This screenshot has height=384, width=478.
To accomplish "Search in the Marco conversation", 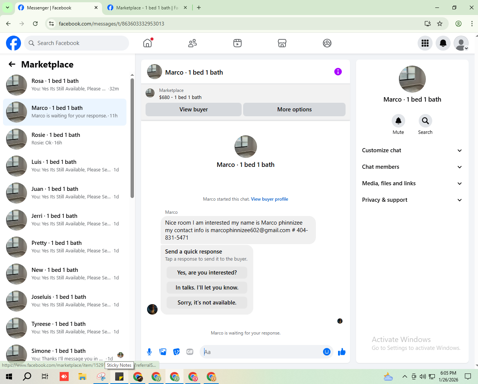I will [425, 121].
